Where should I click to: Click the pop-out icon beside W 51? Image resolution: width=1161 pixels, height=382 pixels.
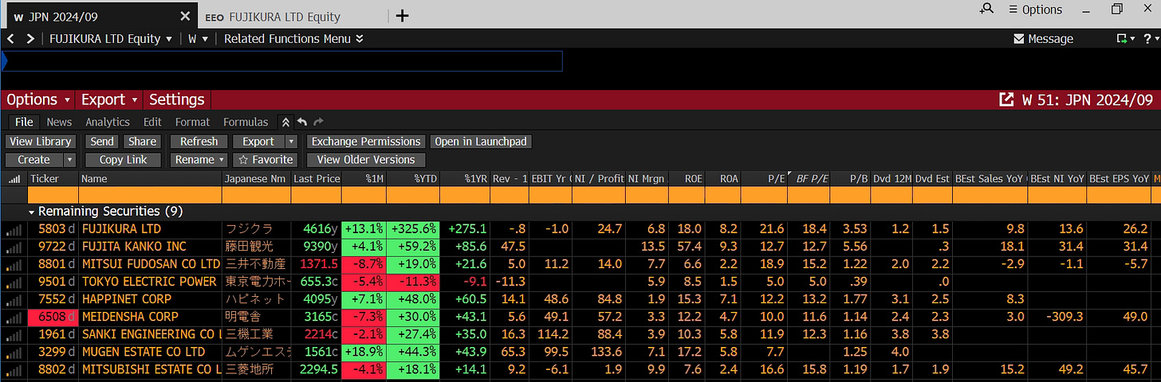[x=1006, y=99]
